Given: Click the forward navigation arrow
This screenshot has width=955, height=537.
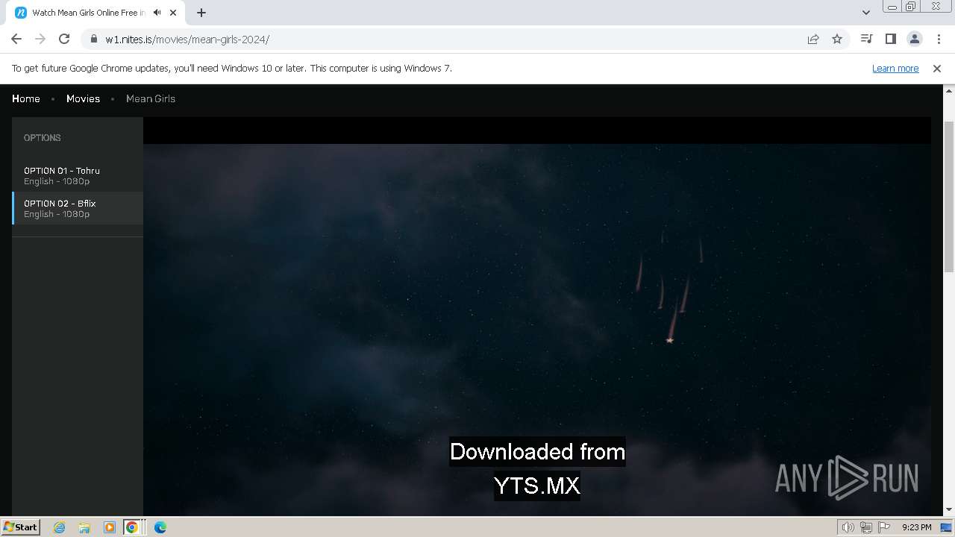Looking at the screenshot, I should point(40,39).
